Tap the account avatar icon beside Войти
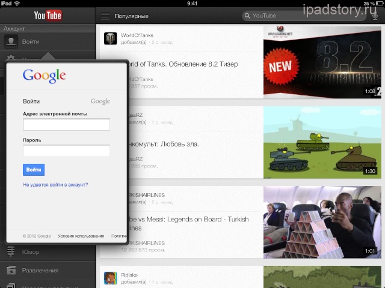 click(x=11, y=41)
